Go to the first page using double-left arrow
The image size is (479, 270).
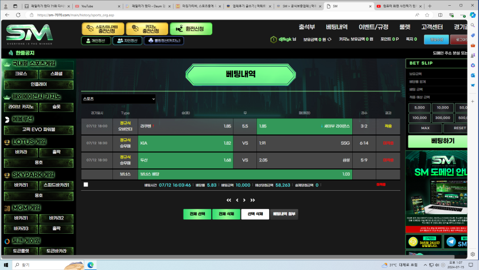click(x=229, y=200)
